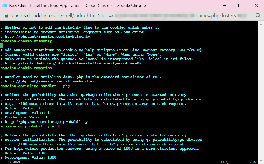The image size is (264, 164).
Task: Click the address bar URL text
Action: point(112,16)
